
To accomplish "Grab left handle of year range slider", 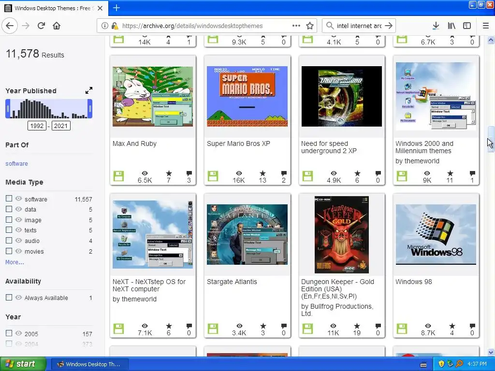I will 8,109.
